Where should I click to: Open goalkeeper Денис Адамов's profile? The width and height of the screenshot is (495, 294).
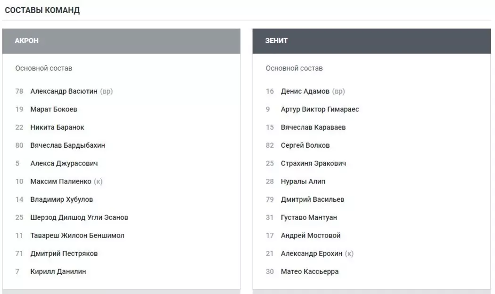(305, 91)
